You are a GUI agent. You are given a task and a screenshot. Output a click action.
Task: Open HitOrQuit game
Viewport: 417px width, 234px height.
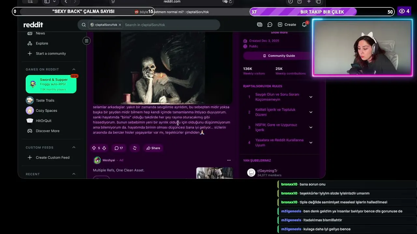[44, 121]
